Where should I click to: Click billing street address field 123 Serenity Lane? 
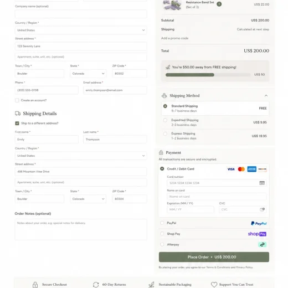click(x=81, y=46)
